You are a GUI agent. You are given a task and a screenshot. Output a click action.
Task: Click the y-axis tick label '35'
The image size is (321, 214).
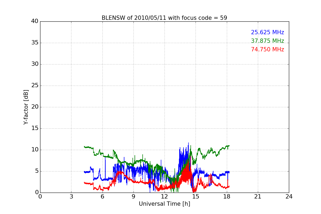tap(35, 43)
